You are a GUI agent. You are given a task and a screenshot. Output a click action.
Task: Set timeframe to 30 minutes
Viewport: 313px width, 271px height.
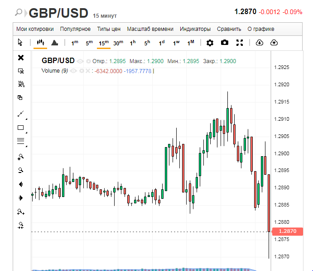[118, 43]
